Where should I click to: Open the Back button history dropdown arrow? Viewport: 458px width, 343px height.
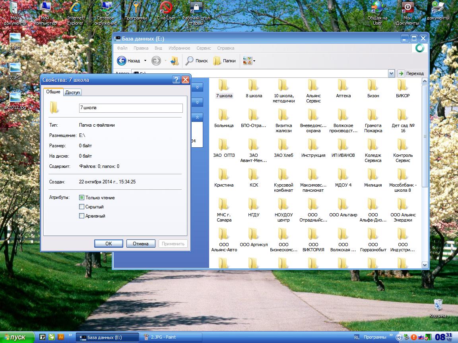(x=145, y=61)
